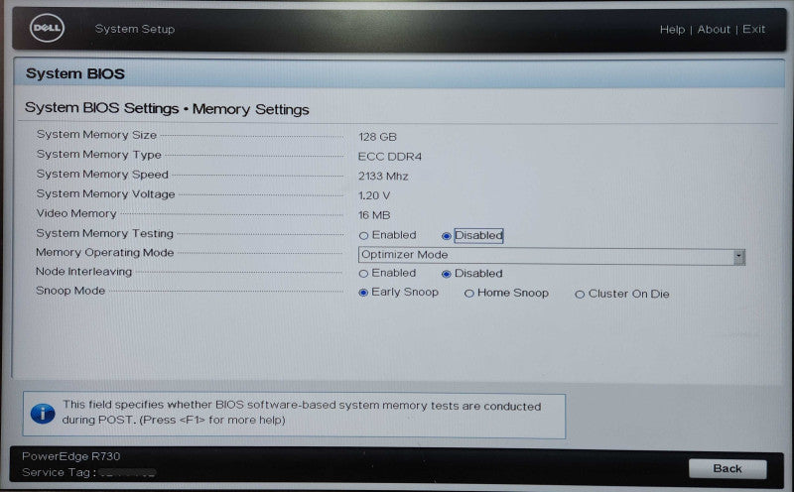Click Exit in the top header
The width and height of the screenshot is (794, 492).
click(753, 30)
